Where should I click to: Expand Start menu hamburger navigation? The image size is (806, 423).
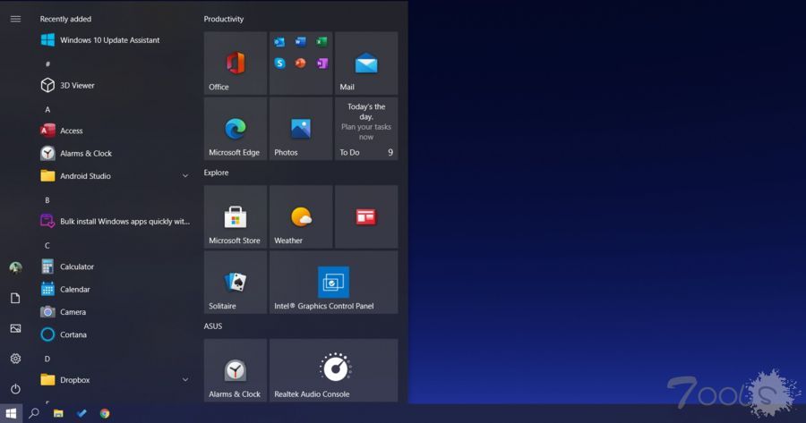(x=15, y=19)
